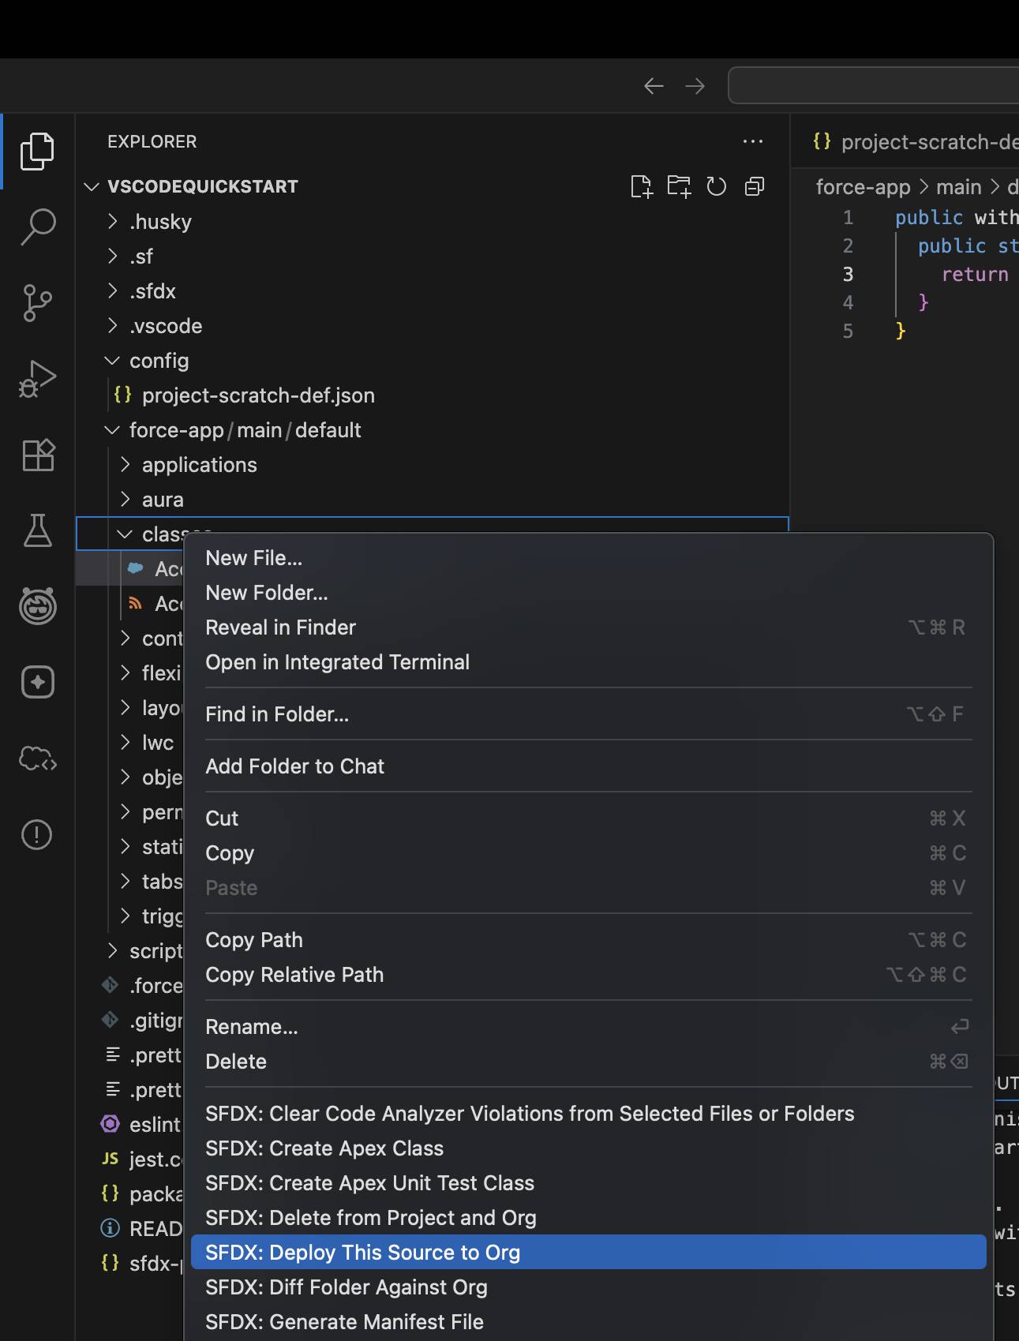The width and height of the screenshot is (1019, 1341).
Task: Select Add Folder to Chat
Action: coord(588,766)
